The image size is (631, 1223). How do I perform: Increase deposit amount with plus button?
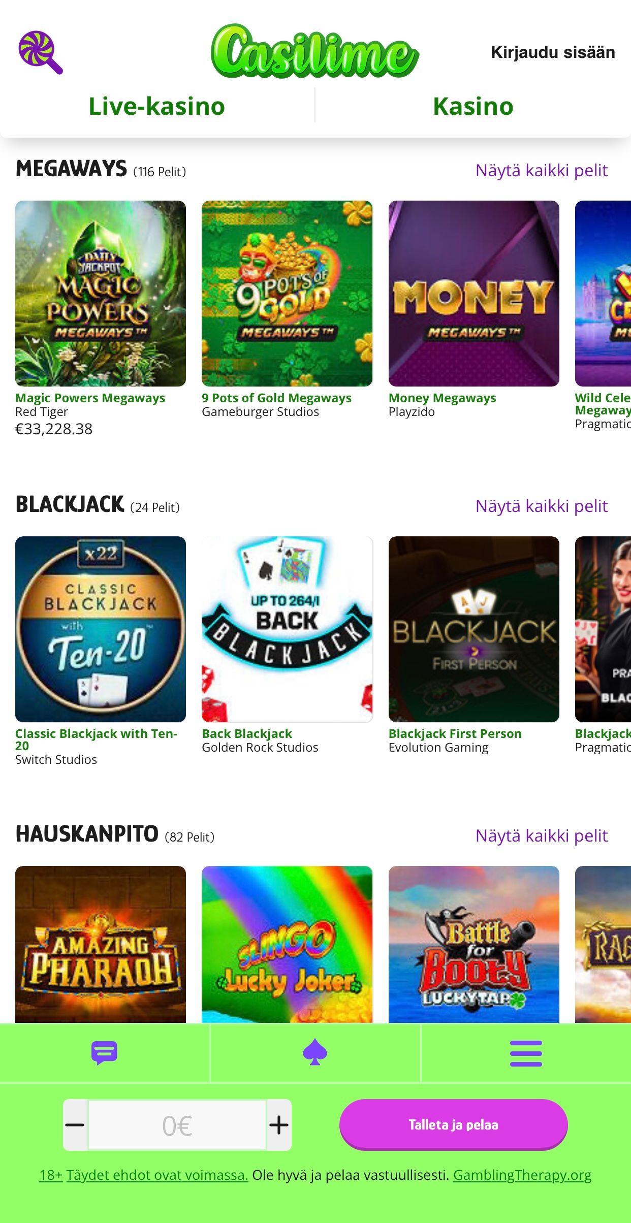pos(279,1125)
